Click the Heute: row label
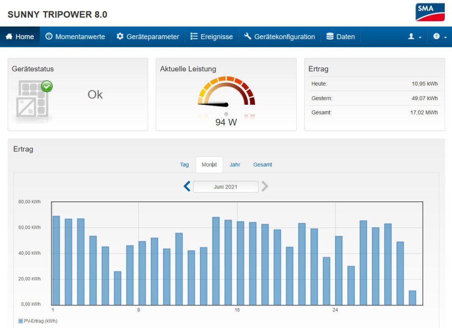 (319, 83)
